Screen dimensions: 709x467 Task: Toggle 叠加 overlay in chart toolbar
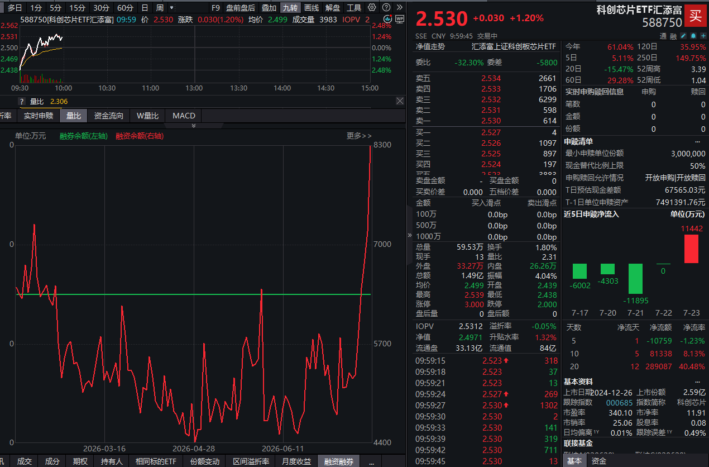pos(269,8)
